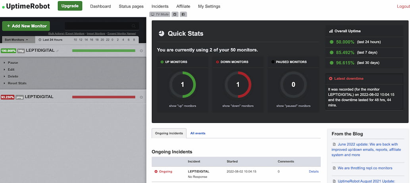Click red uptime bar of ping monitor

[x=104, y=97]
